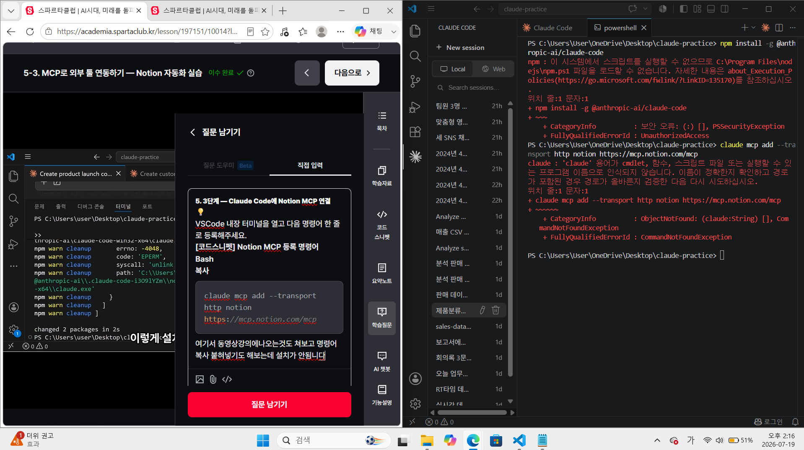Split editor right in VS Code
This screenshot has width=804, height=450.
pyautogui.click(x=779, y=28)
